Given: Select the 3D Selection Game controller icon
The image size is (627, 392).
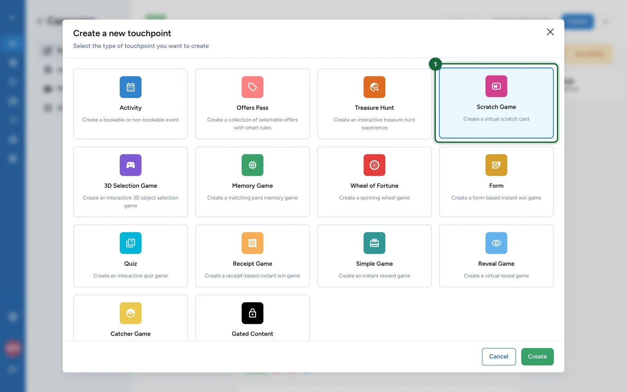Looking at the screenshot, I should [x=130, y=165].
